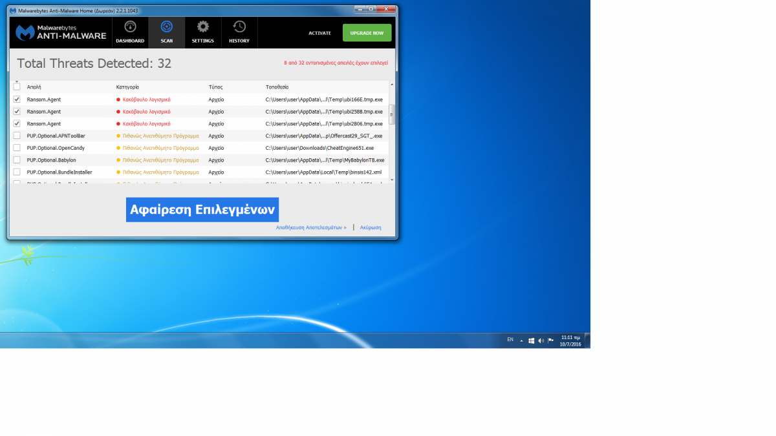Click the Ακύρωση link
Viewport: 776px width, 436px height.
point(371,227)
